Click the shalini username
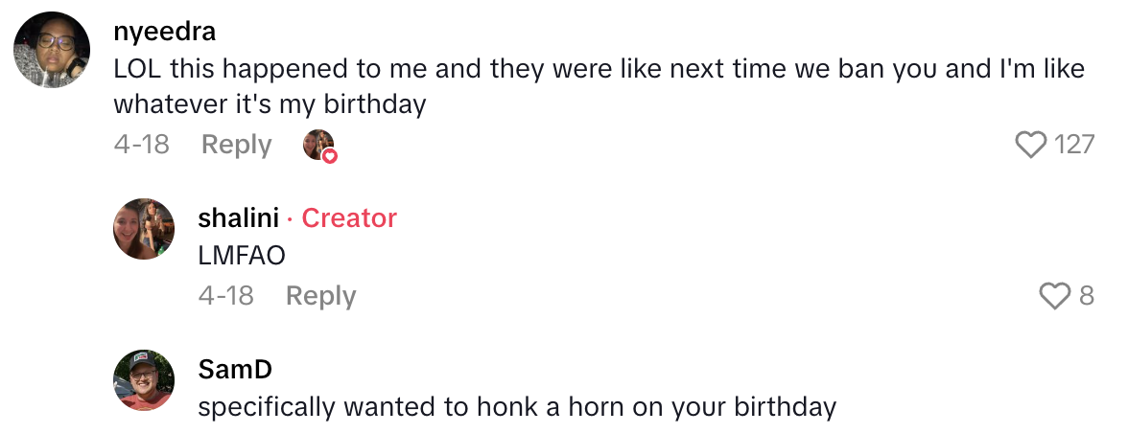The width and height of the screenshot is (1128, 433). point(238,218)
